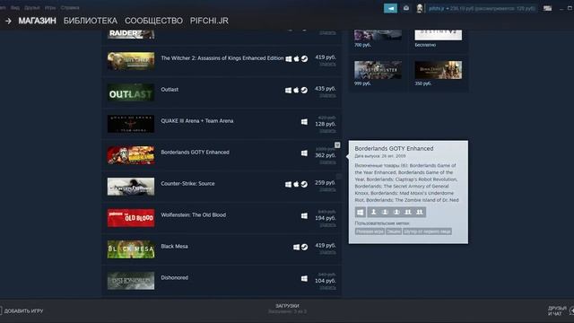Screen dimensions: 574x323
Task: Go back with the arrow beside МАГАЗИН
Action: 8,21
